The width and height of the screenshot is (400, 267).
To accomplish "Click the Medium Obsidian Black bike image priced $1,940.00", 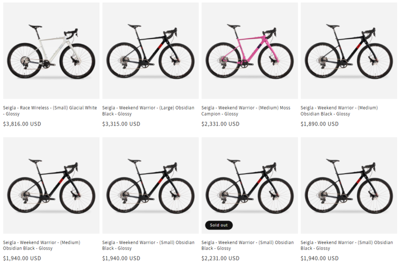I will tap(51, 185).
